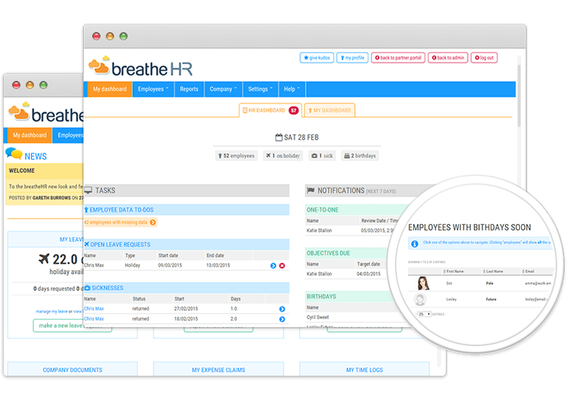The width and height of the screenshot is (568, 415).
Task: Click 52 employees summary pill
Action: (x=236, y=156)
